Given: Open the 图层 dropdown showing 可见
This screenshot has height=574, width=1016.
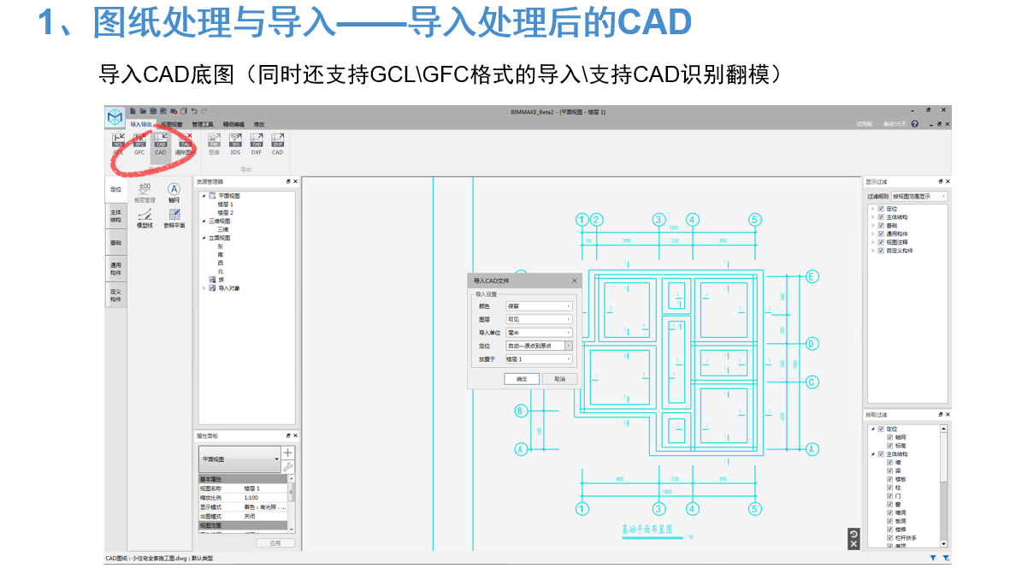Looking at the screenshot, I should click(539, 319).
